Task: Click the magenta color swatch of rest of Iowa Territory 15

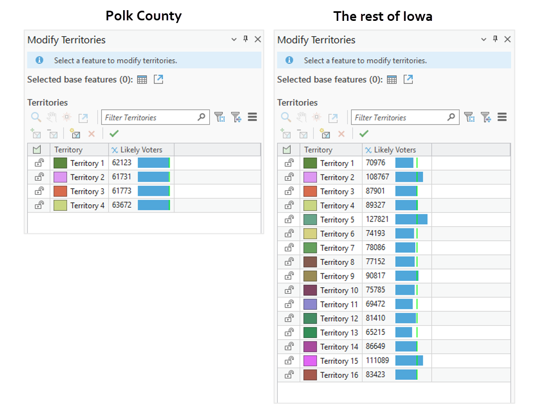Action: [x=310, y=361]
